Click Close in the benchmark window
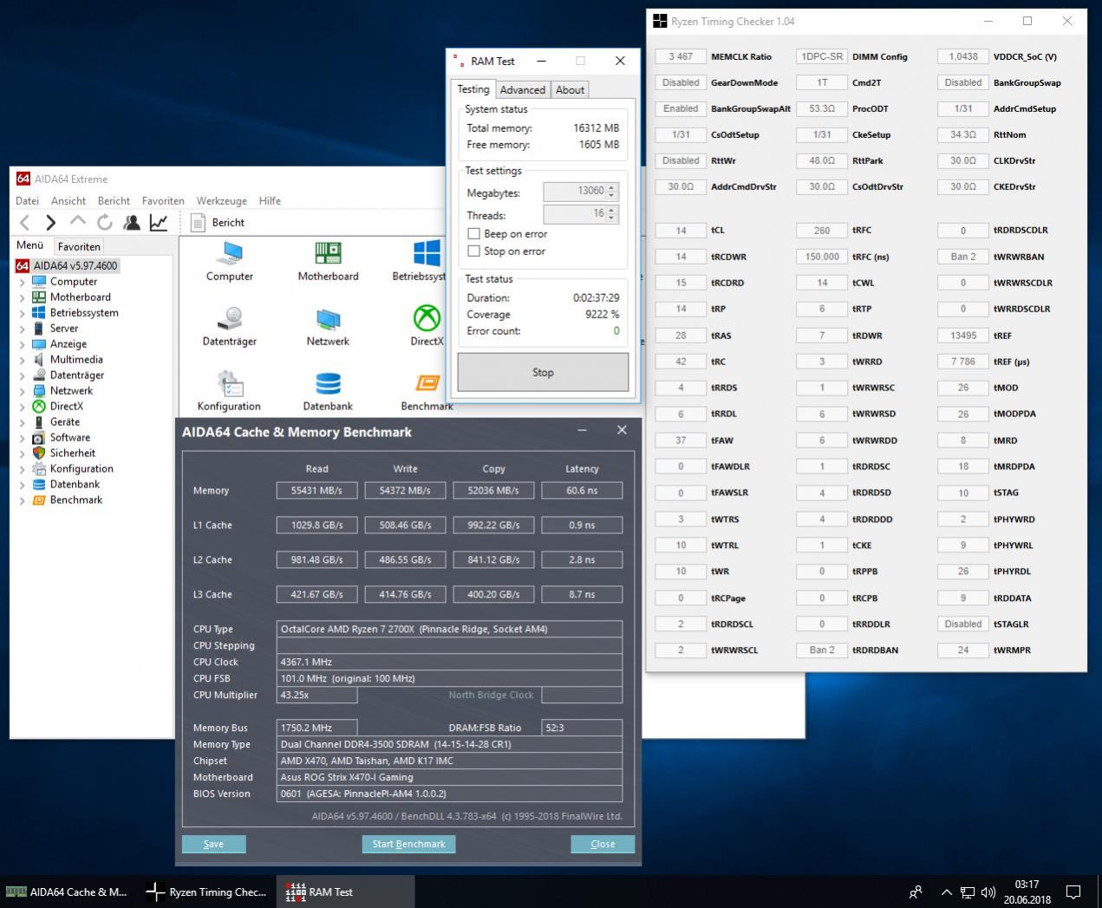The width and height of the screenshot is (1102, 908). point(603,844)
